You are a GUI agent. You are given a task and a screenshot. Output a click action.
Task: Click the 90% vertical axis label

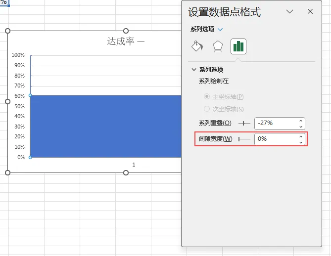pos(19,65)
